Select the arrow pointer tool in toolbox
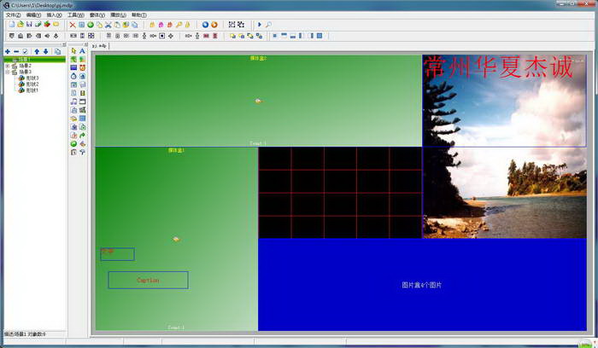Image resolution: width=598 pixels, height=348 pixels. 73,51
